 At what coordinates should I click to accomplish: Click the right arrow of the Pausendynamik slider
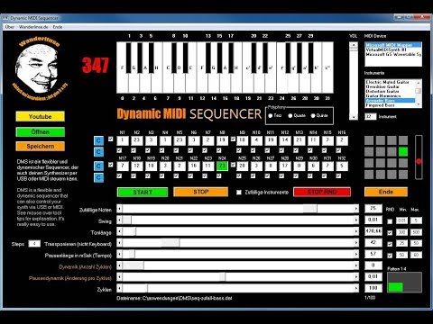pos(356,277)
